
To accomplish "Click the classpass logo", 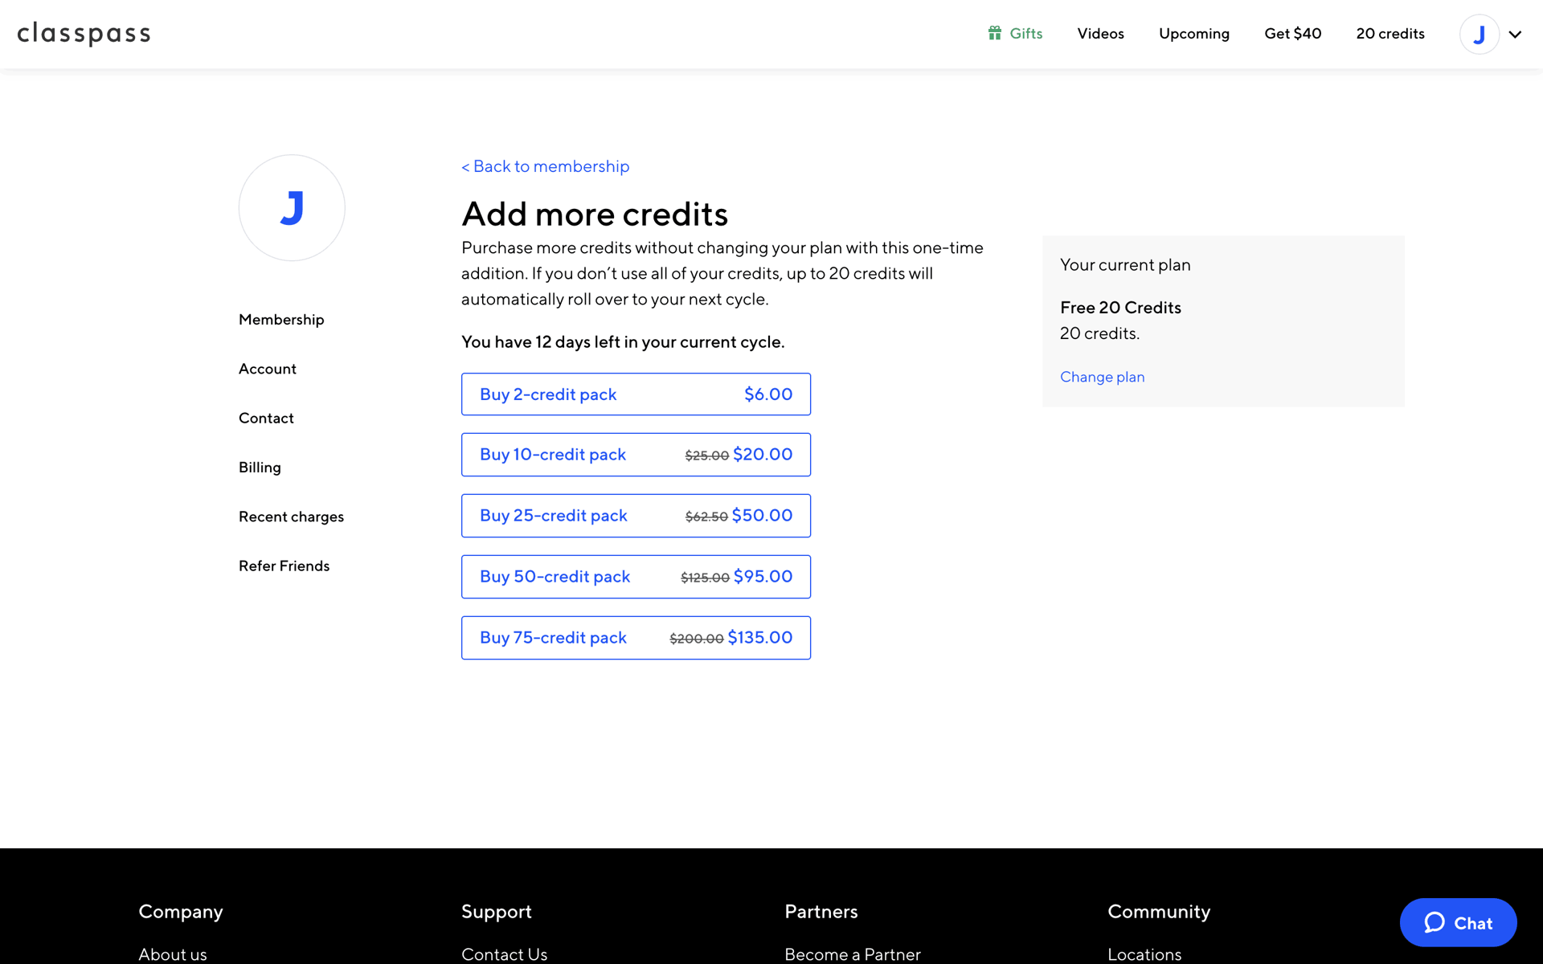I will (84, 34).
